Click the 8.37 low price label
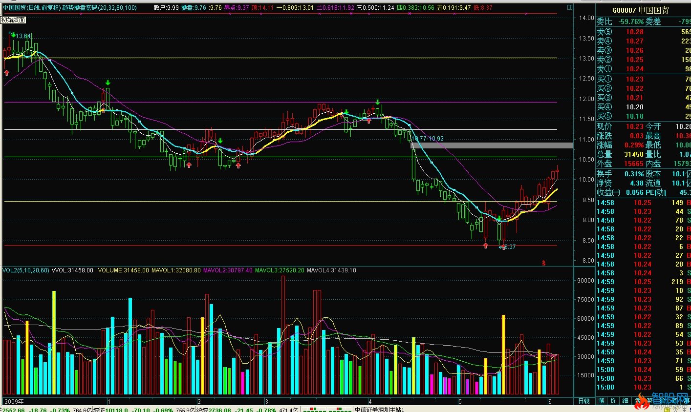 pyautogui.click(x=510, y=247)
